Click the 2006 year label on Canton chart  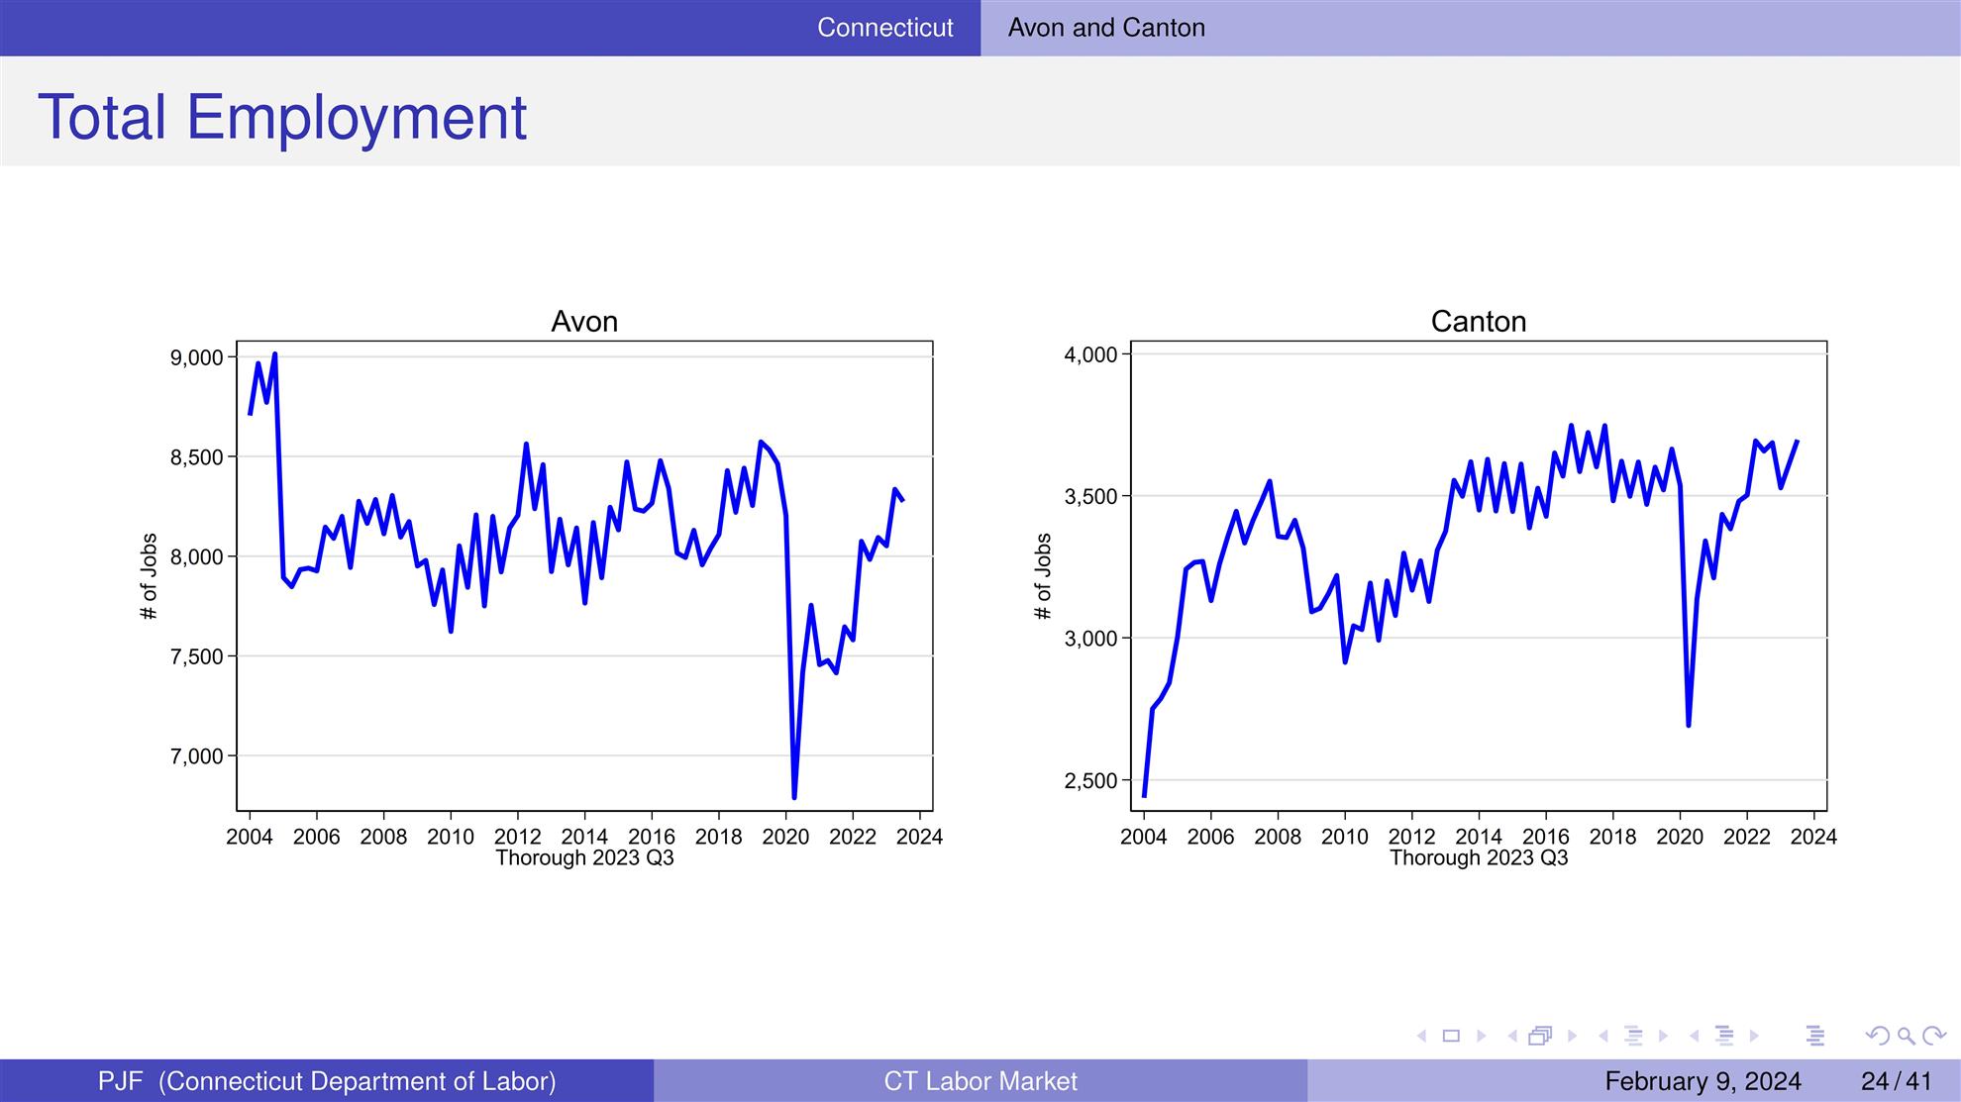[1210, 837]
